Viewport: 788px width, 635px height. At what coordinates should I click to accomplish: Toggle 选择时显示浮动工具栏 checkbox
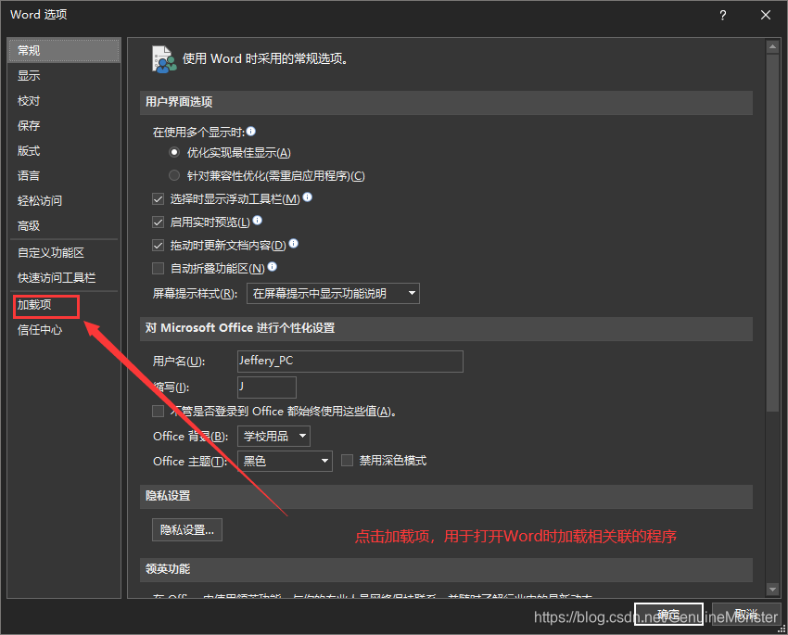[x=159, y=199]
